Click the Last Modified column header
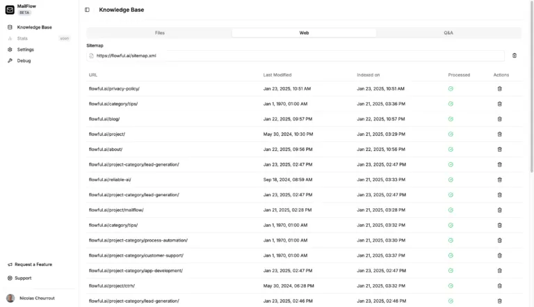This screenshot has width=534, height=307. [277, 74]
